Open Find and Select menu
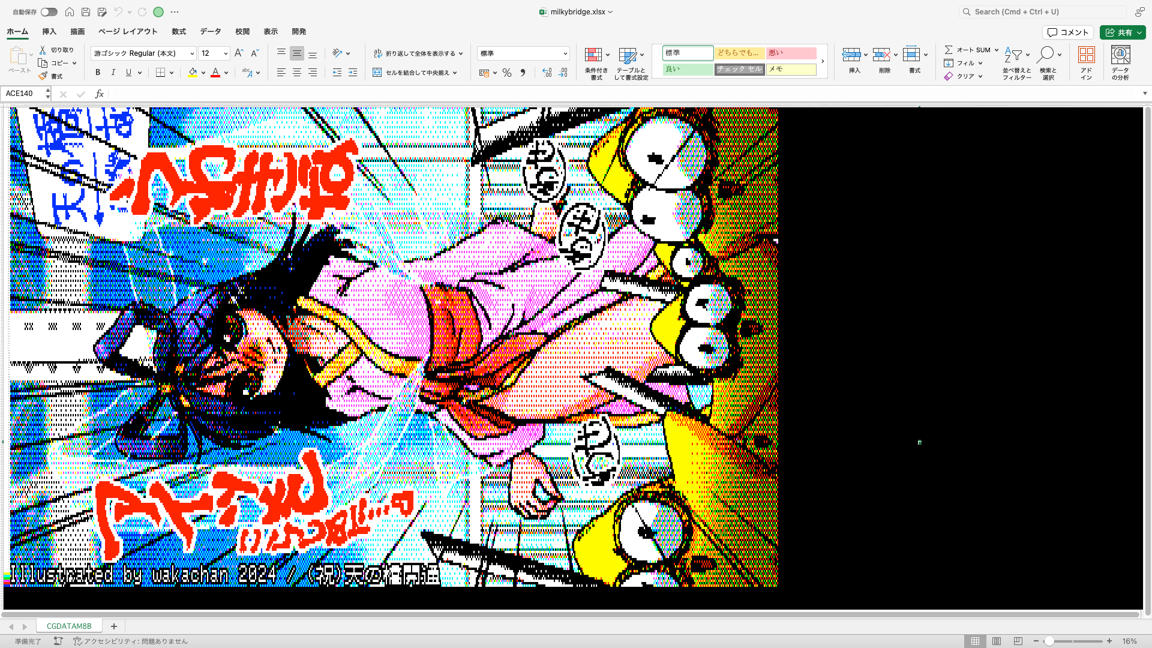The width and height of the screenshot is (1152, 648). point(1048,63)
